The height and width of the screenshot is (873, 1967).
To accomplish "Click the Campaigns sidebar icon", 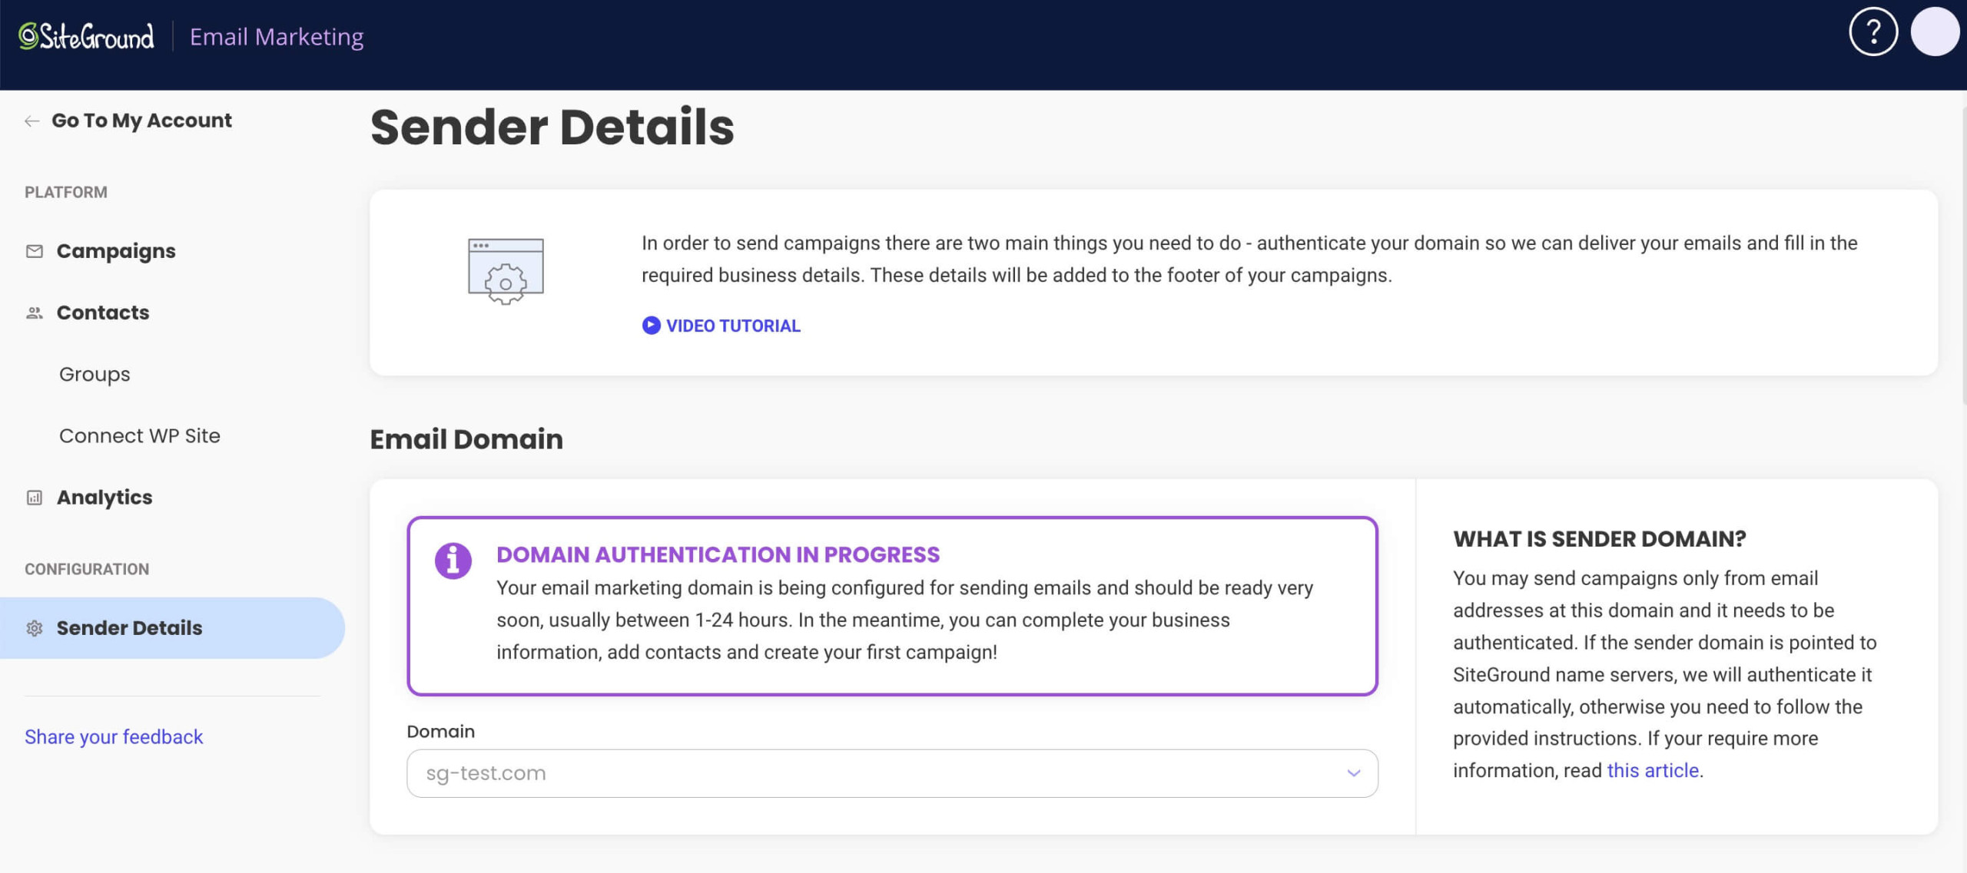I will (x=34, y=251).
